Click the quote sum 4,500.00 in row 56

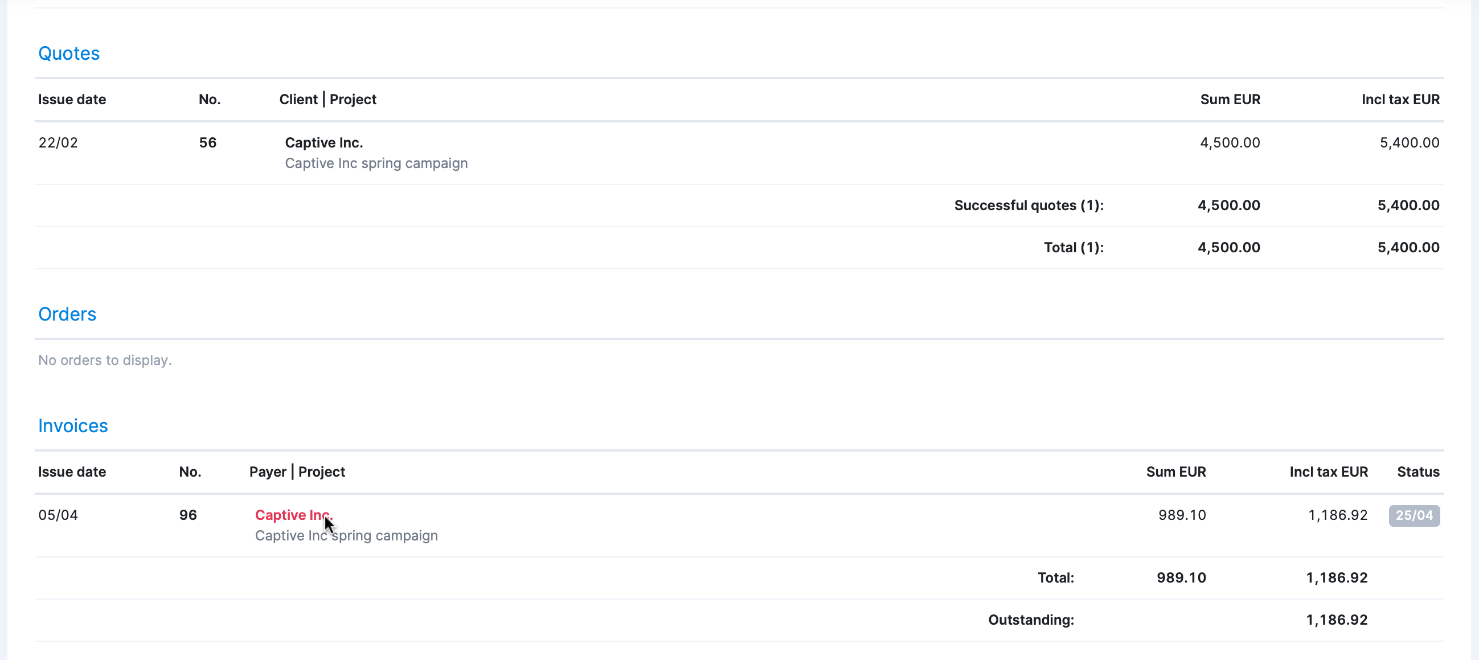click(x=1230, y=142)
